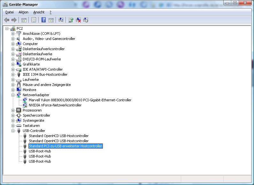Screen dimensions: 254x185
Task: Open the Datei menu
Action: (x=10, y=12)
